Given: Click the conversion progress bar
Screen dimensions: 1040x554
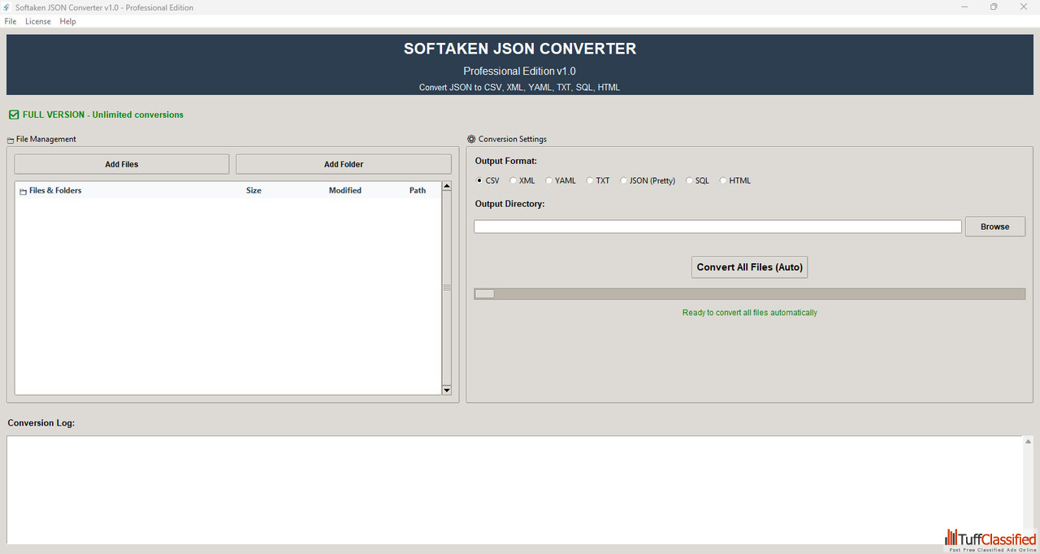Looking at the screenshot, I should 749,294.
